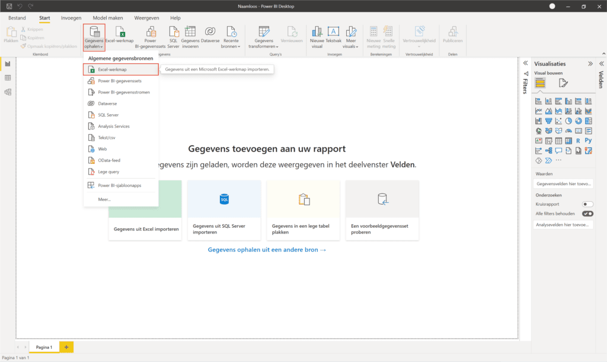Open the Weergeven ribbon tab
Image resolution: width=607 pixels, height=362 pixels.
[146, 18]
